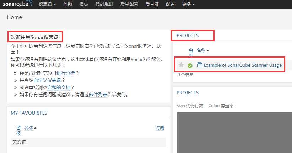Open 质量配置 in the navigation bar

click(129, 4)
